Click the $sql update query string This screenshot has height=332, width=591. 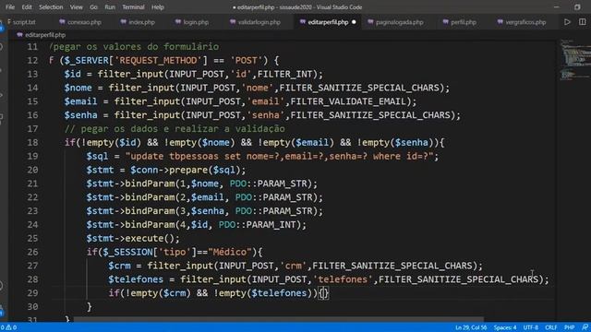280,156
